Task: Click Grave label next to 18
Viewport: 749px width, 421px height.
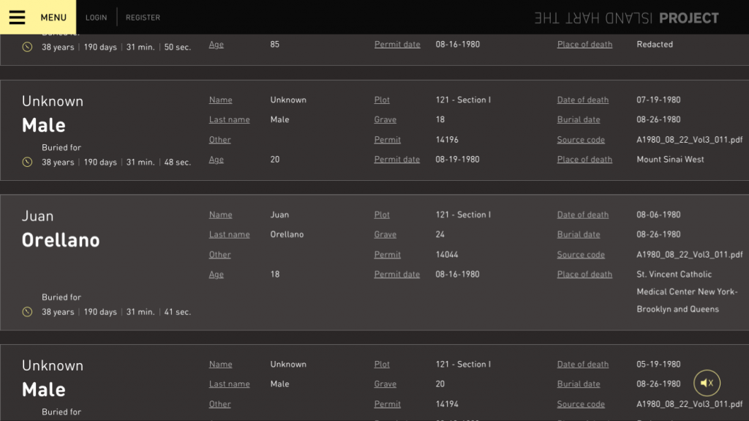Action: pos(385,120)
